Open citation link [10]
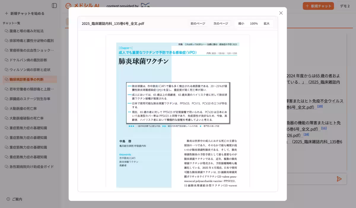Image resolution: width=356 pixels, height=208 pixels. tap(320, 107)
